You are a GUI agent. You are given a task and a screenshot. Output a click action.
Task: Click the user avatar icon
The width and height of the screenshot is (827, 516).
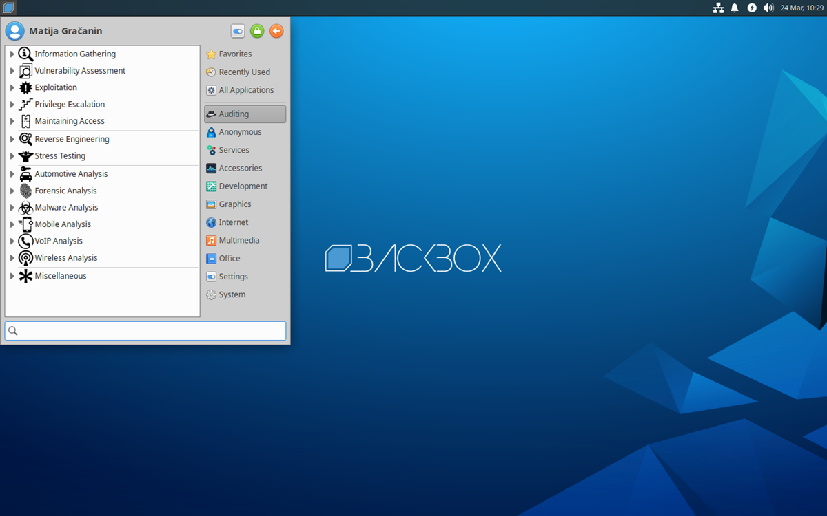14,31
